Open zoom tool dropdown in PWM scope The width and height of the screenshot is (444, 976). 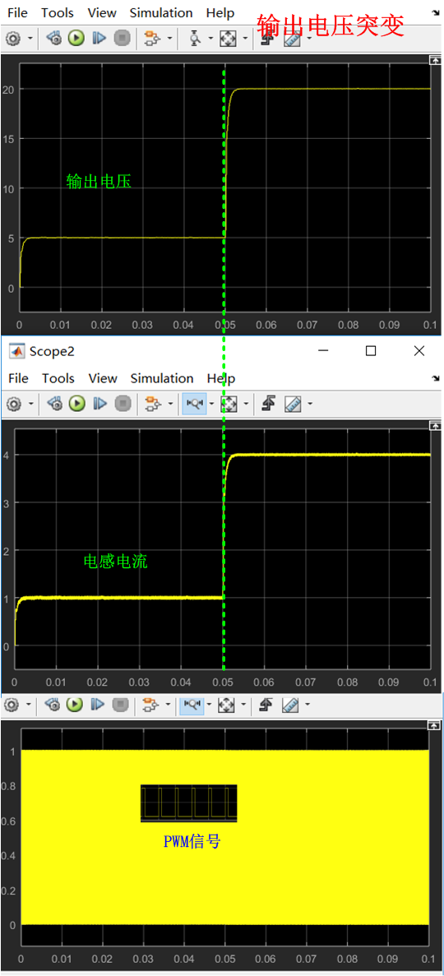tap(210, 705)
